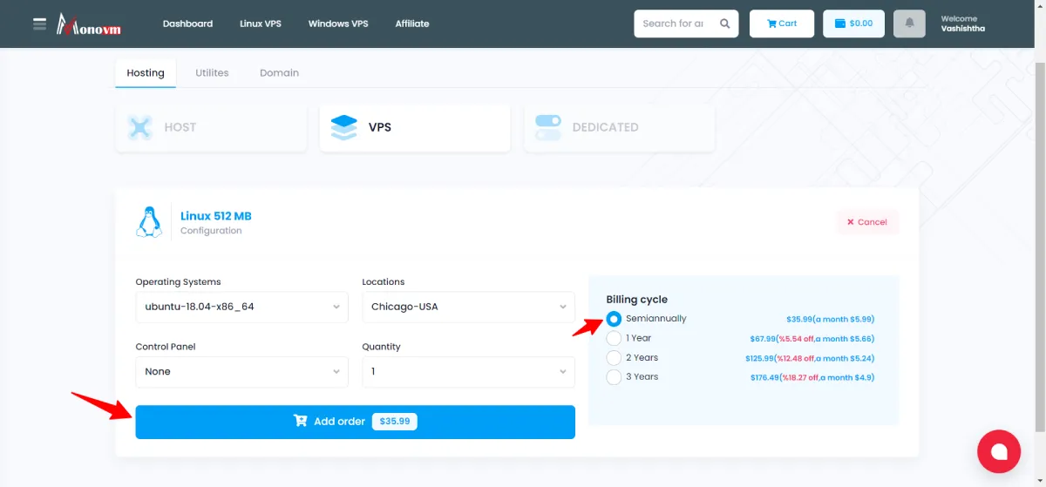Switch to the Utilites tab

212,73
